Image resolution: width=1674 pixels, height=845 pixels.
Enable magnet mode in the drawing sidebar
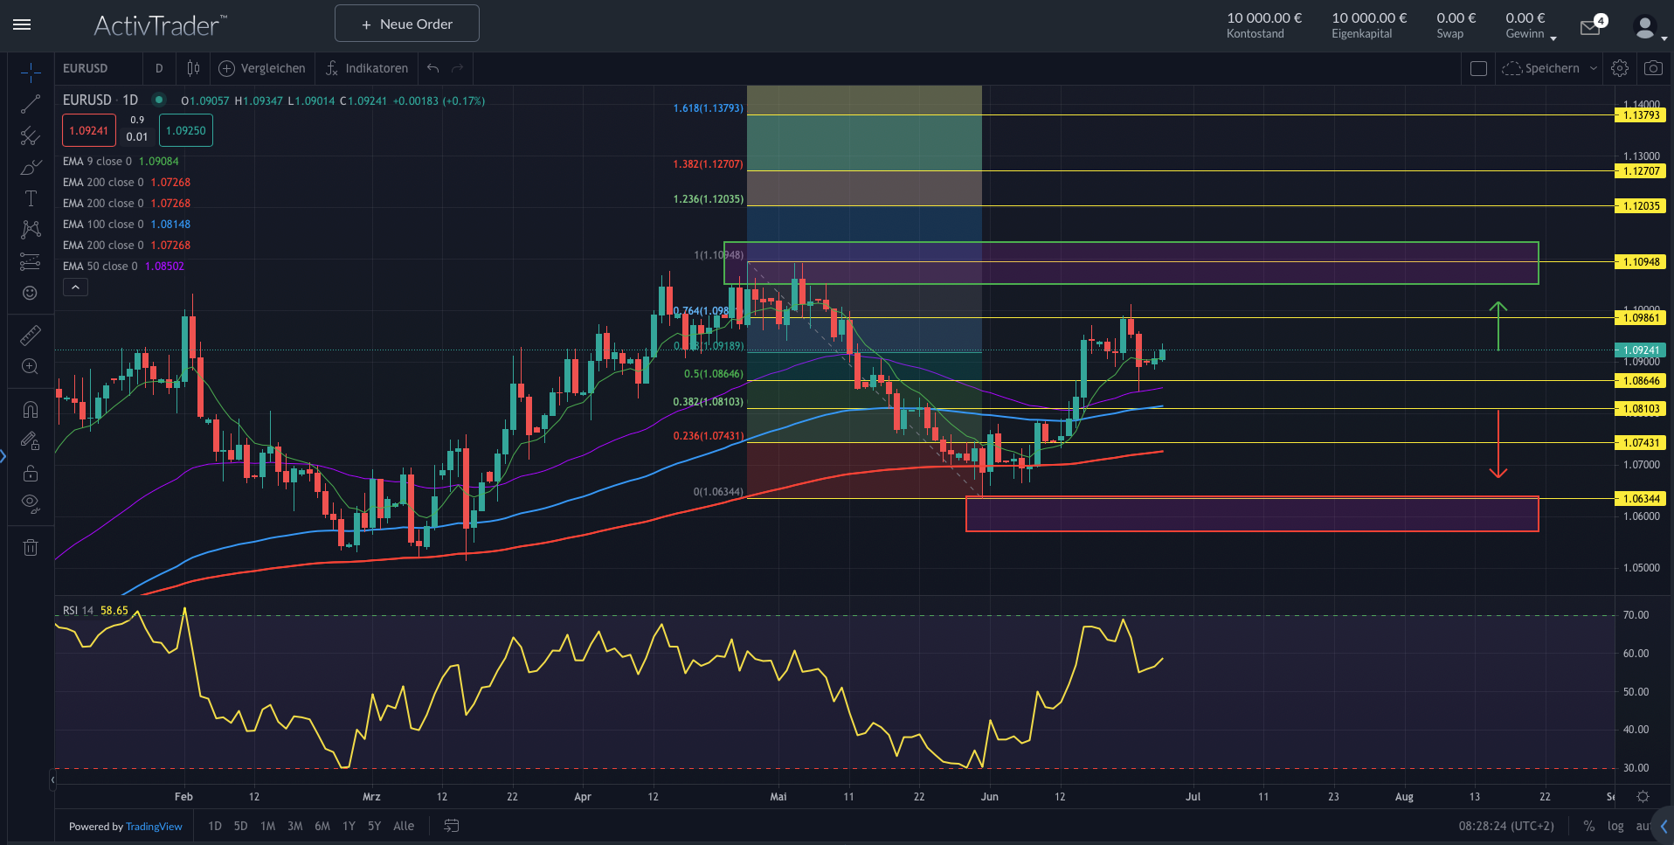pos(30,408)
